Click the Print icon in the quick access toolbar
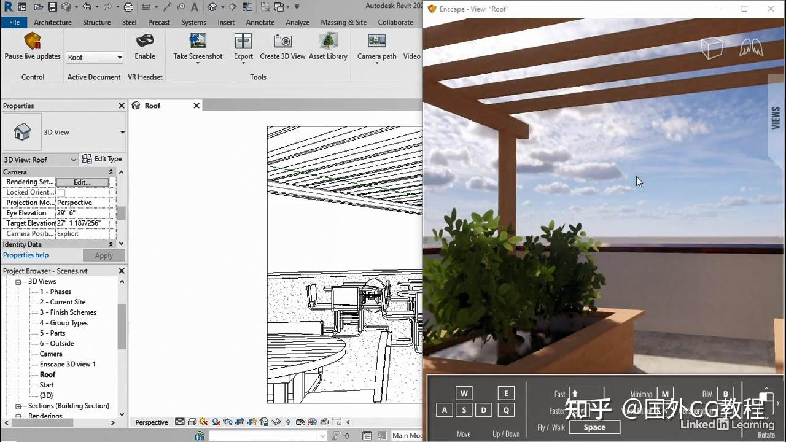The width and height of the screenshot is (786, 442). pyautogui.click(x=128, y=7)
